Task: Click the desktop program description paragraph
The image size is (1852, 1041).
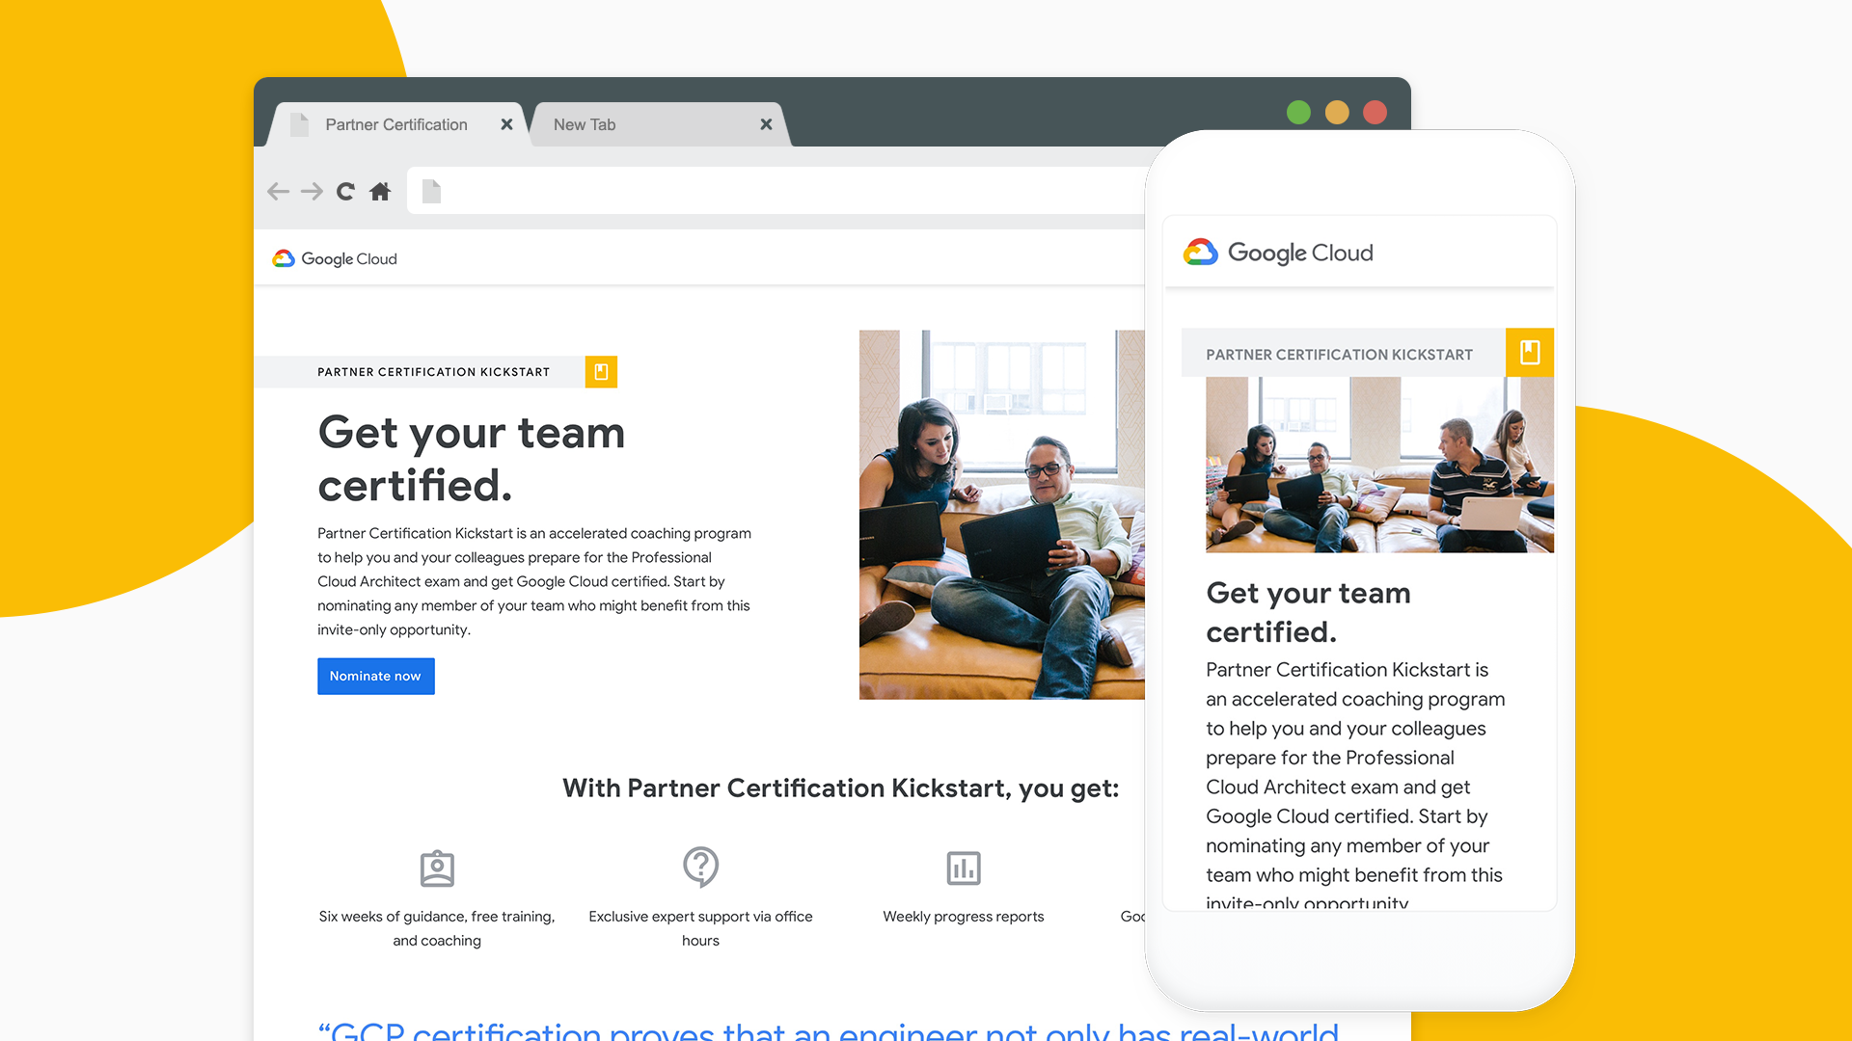Action: pos(534,581)
